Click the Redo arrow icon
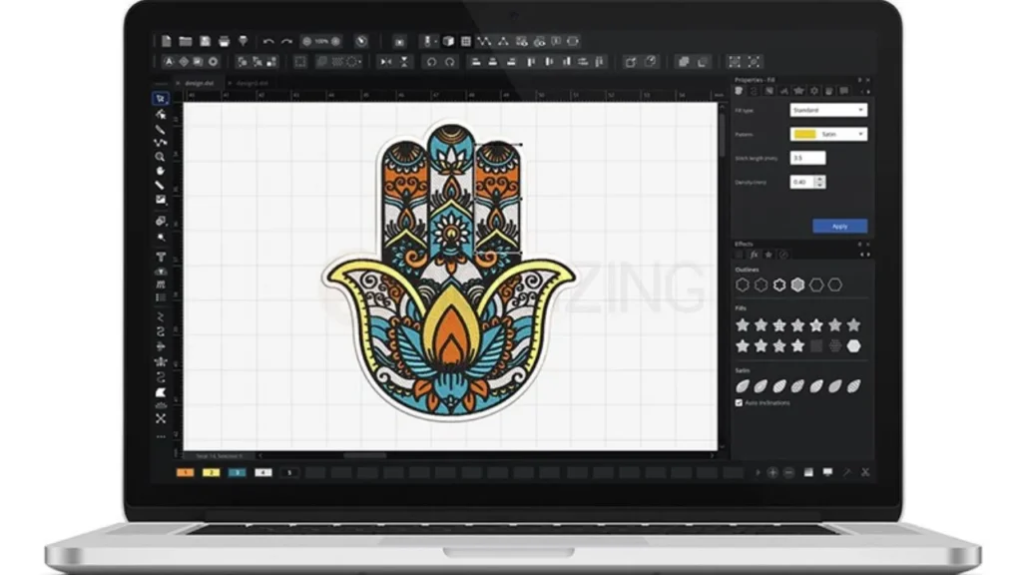Viewport: 1022px width, 575px height. point(287,41)
